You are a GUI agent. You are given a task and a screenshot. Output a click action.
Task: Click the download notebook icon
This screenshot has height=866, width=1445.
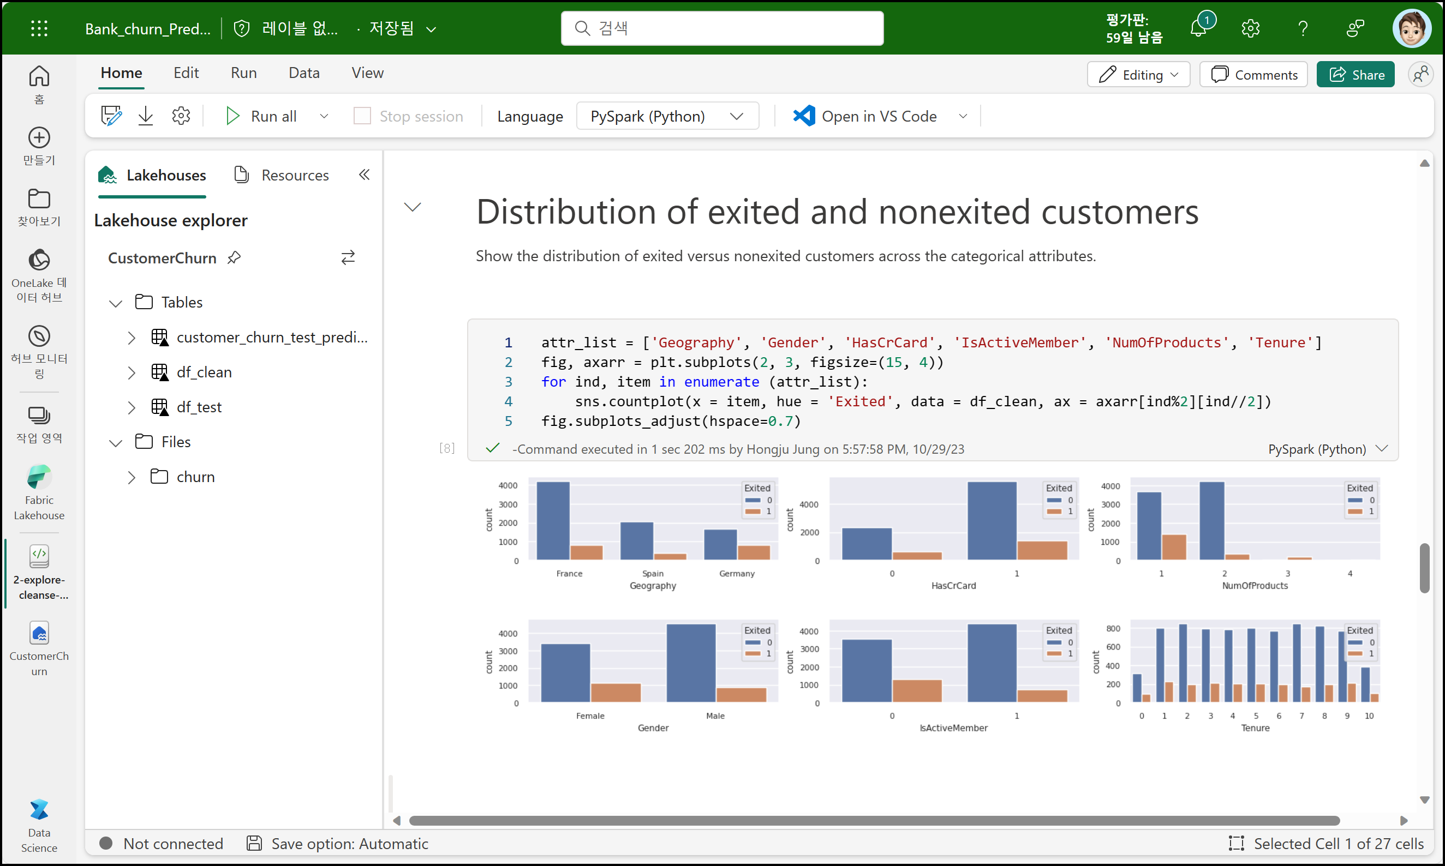point(145,116)
